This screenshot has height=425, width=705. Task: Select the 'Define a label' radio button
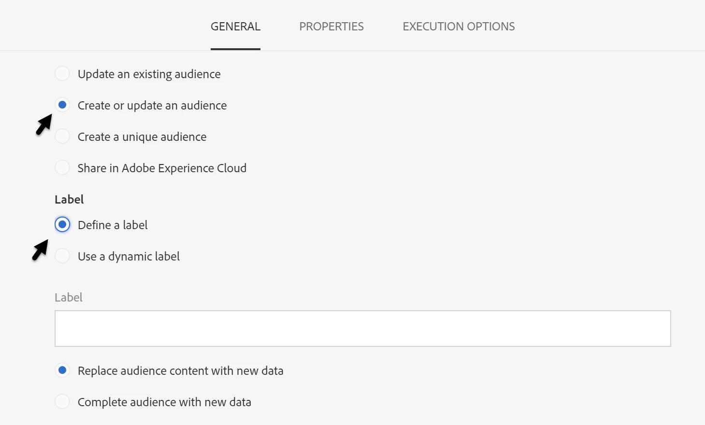[x=62, y=225]
